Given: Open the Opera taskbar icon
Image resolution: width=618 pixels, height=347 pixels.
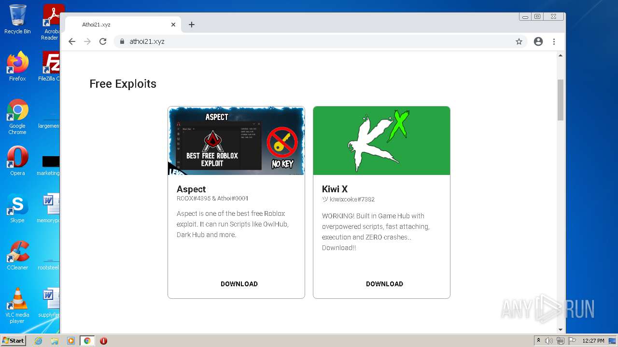Looking at the screenshot, I should pos(103,341).
